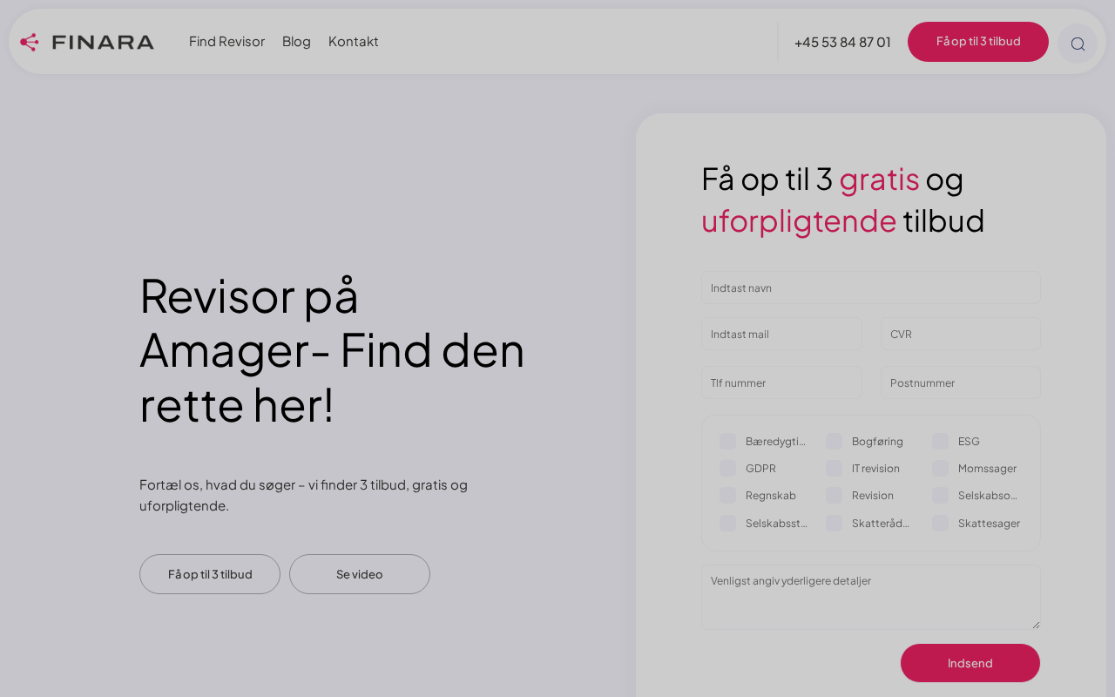This screenshot has height=697, width=1115.
Task: Submit the form with Indsend
Action: click(970, 663)
